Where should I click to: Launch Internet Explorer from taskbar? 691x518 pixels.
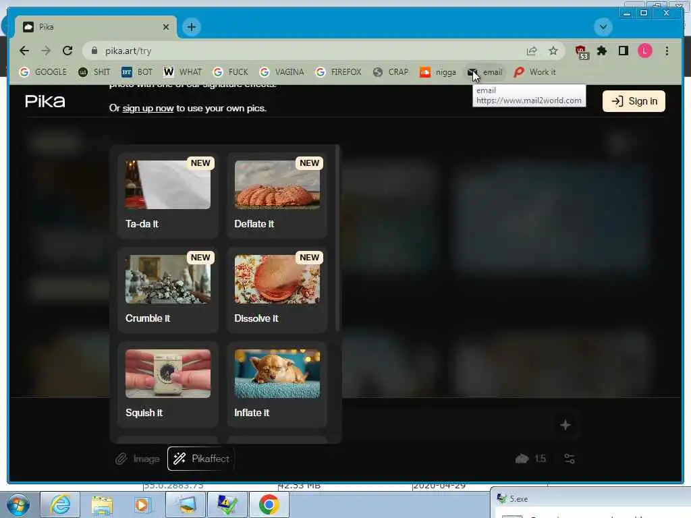point(60,505)
